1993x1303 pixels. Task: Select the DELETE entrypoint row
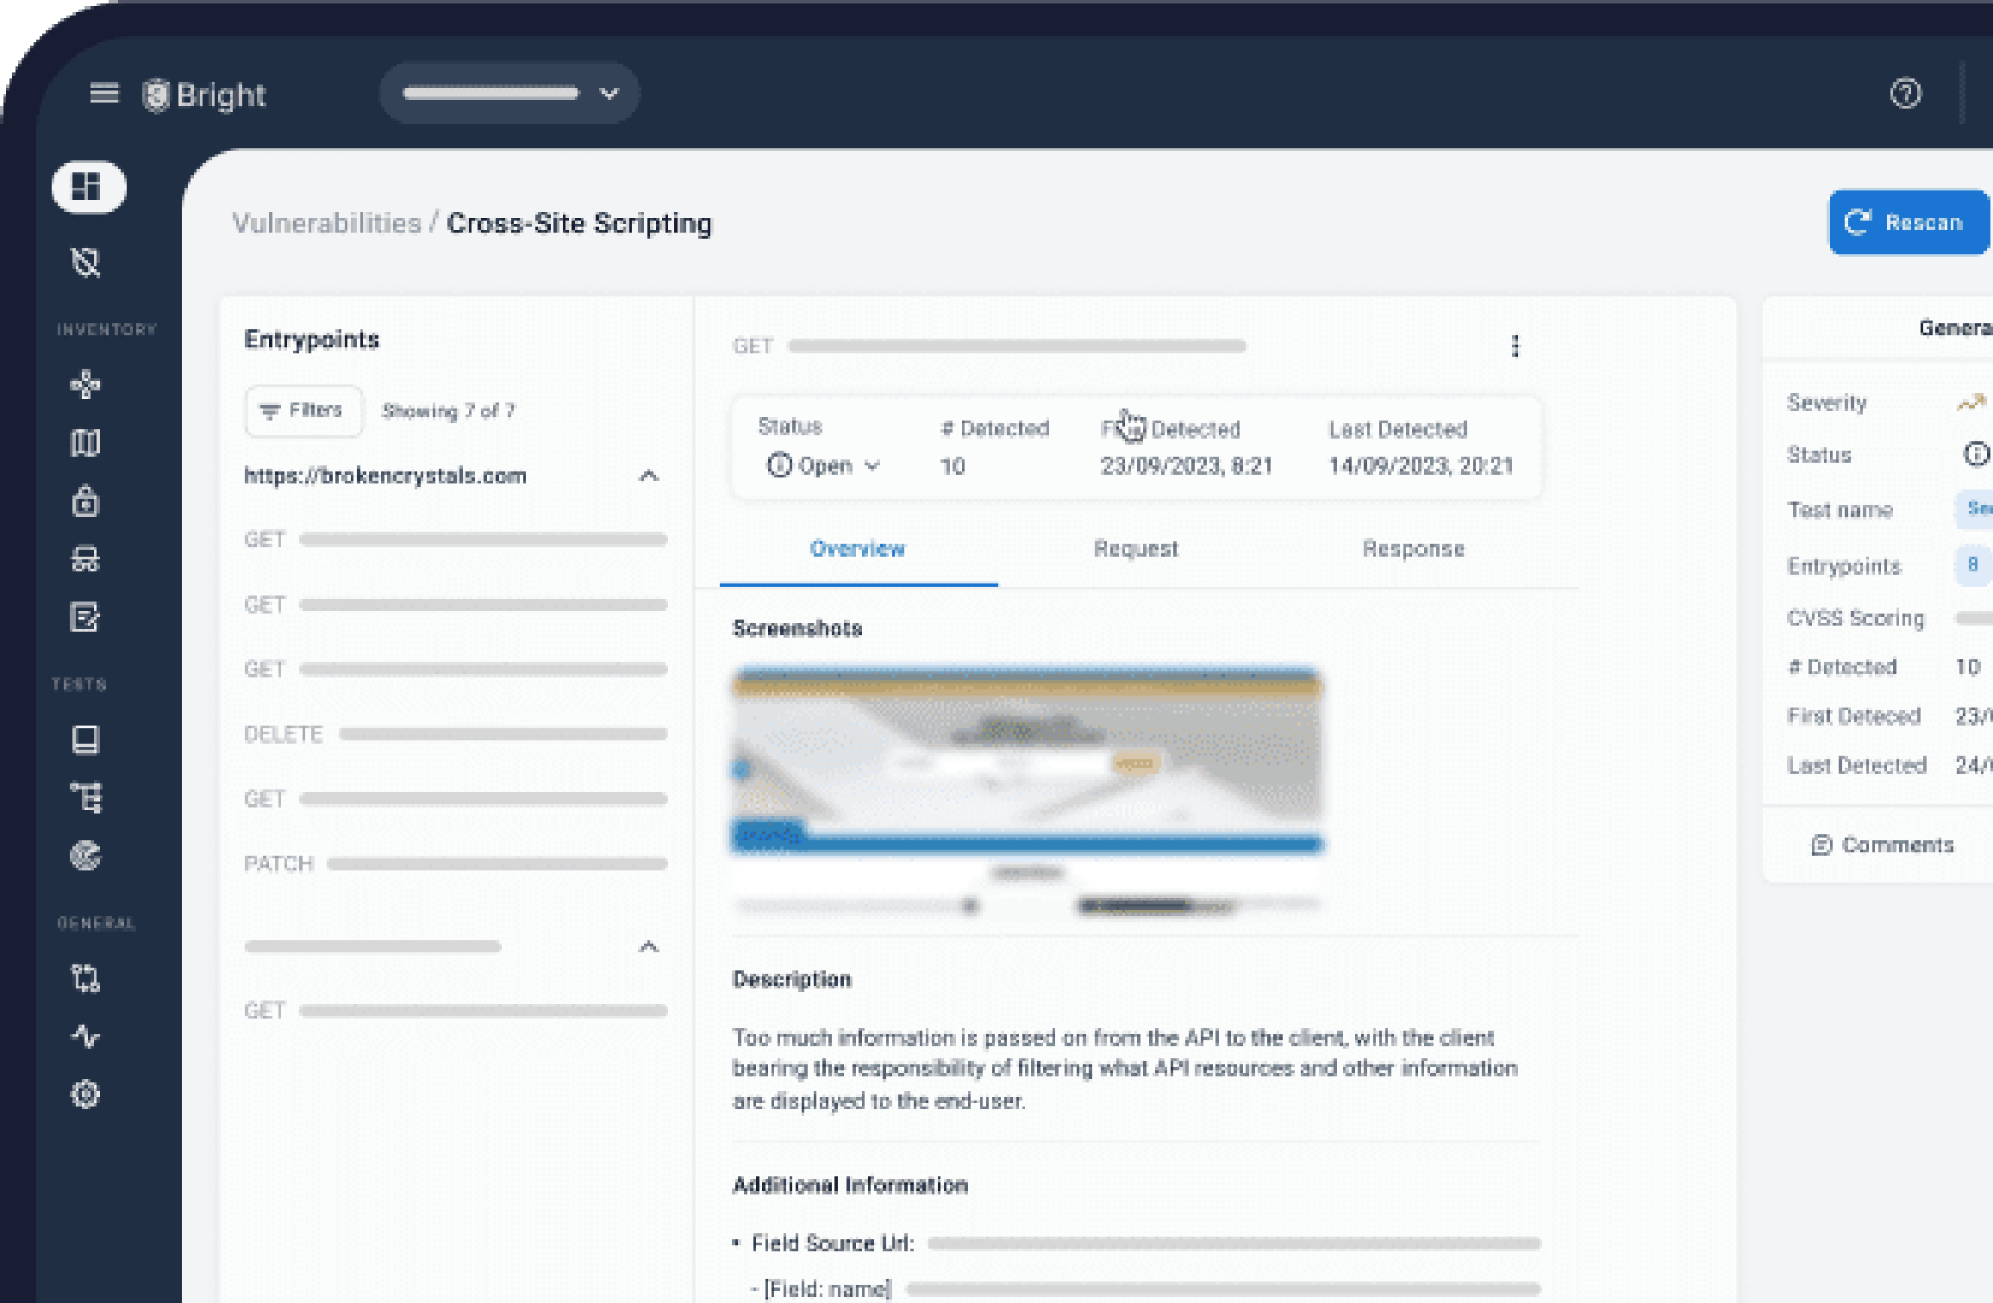point(455,734)
